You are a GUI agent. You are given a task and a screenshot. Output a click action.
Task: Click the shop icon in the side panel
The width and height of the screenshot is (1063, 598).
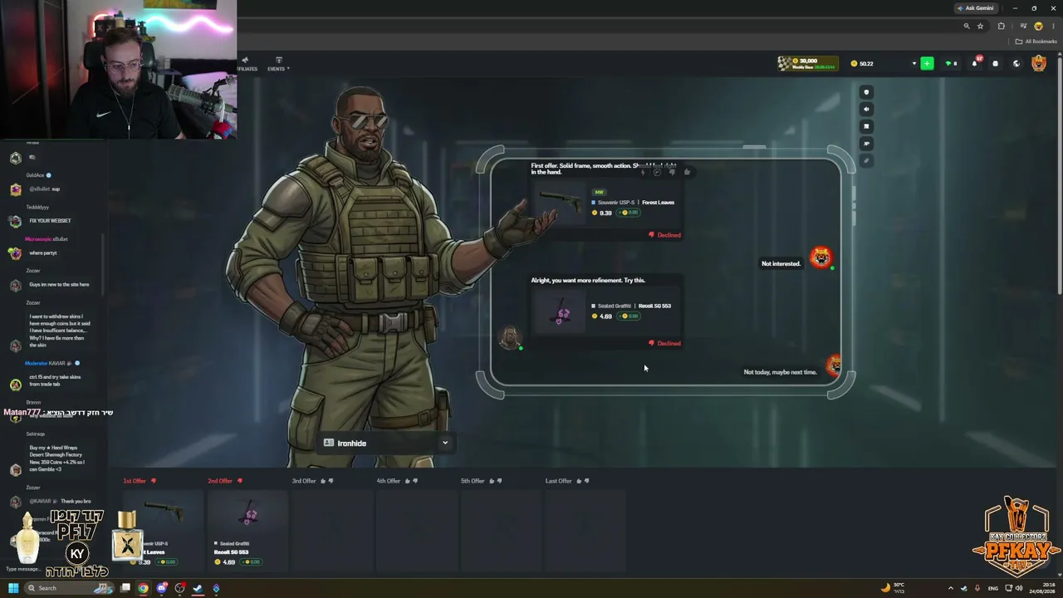coord(866,126)
